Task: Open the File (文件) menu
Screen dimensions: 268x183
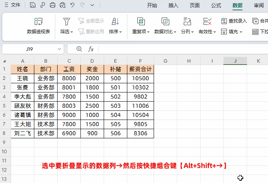Action: [x=13, y=5]
